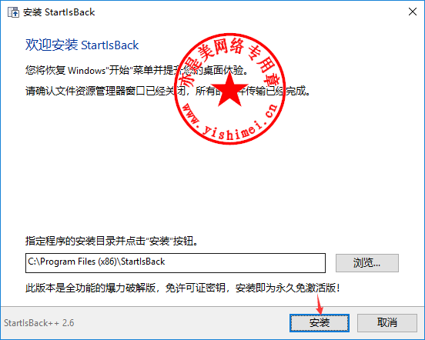Click the 欢迎安装 StartIsBack heading
This screenshot has width=425, height=340.
[82, 45]
